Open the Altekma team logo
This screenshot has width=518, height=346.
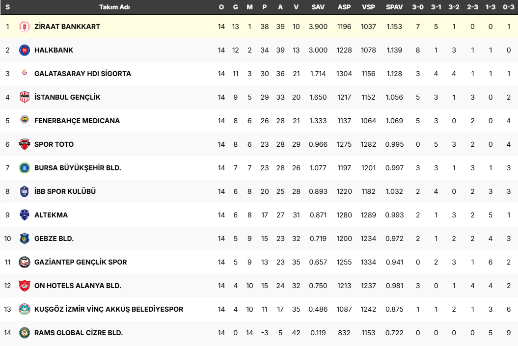click(x=24, y=215)
